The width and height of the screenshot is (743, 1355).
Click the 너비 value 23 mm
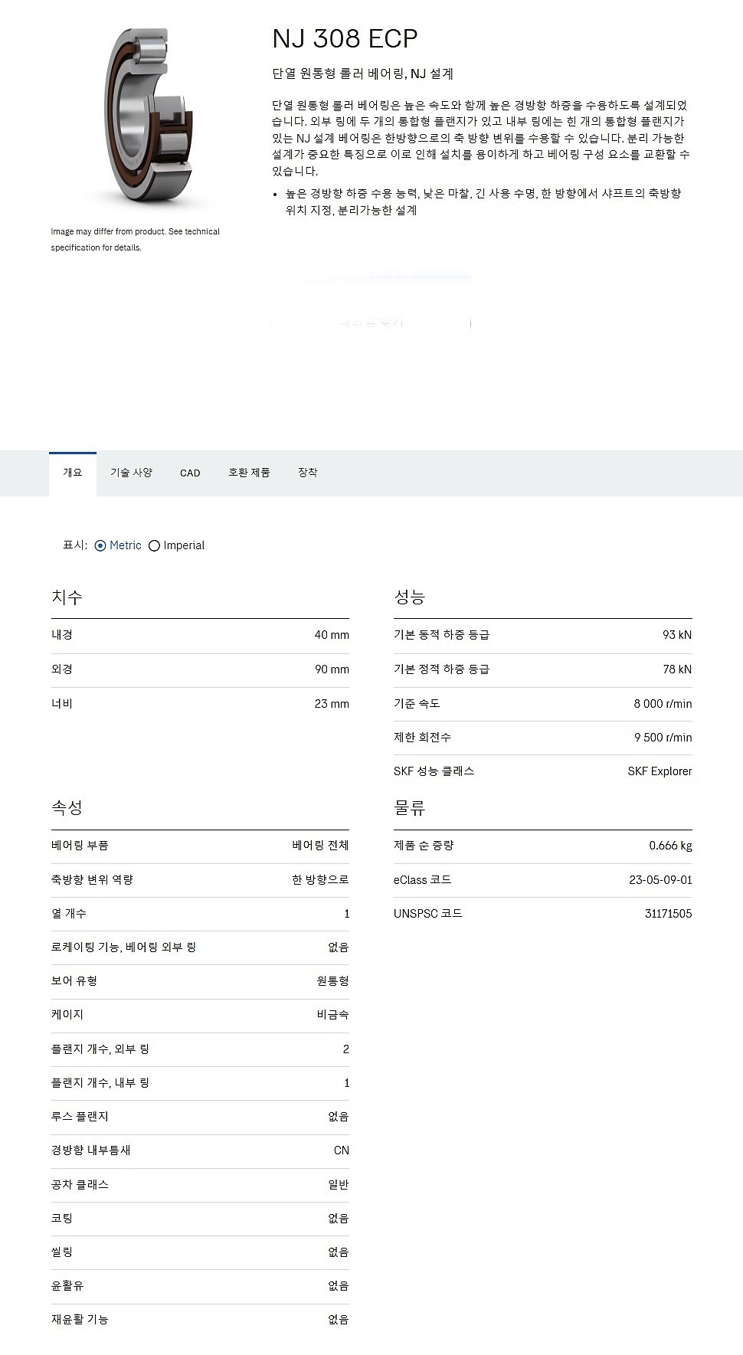[x=332, y=703]
